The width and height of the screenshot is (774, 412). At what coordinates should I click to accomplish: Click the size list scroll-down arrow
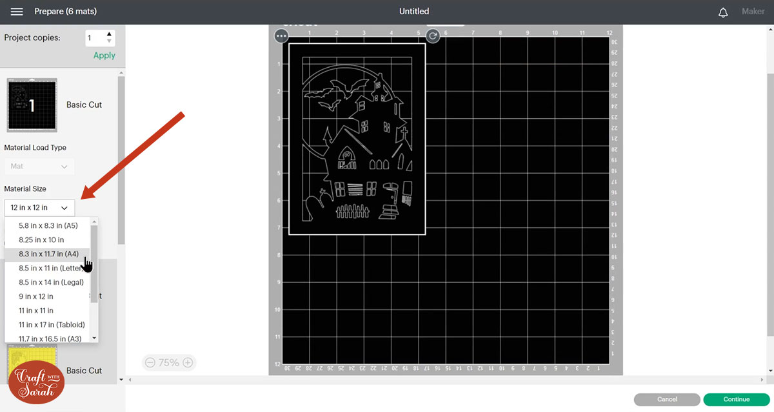pyautogui.click(x=94, y=338)
